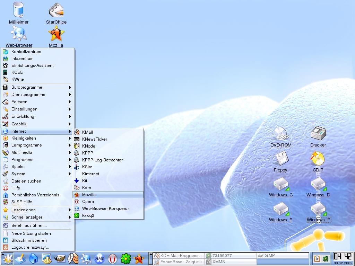
Task: Expand the Schnellanzeiger submenu
Action: tap(37, 217)
